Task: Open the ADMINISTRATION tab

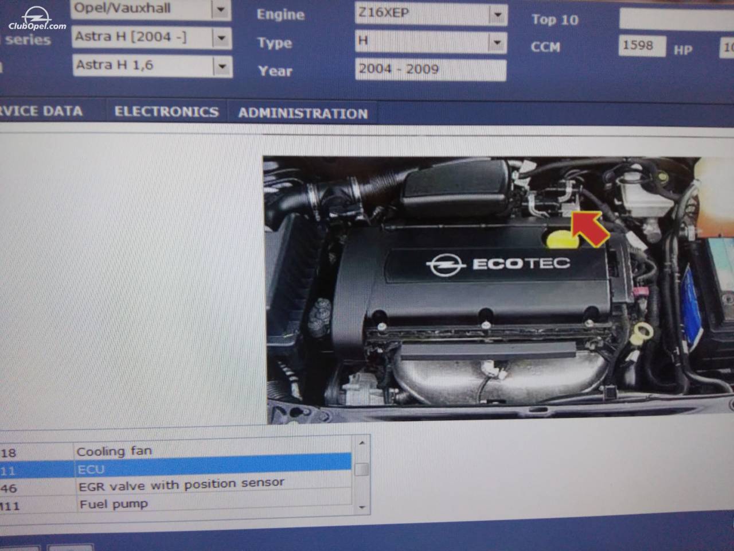Action: tap(303, 113)
